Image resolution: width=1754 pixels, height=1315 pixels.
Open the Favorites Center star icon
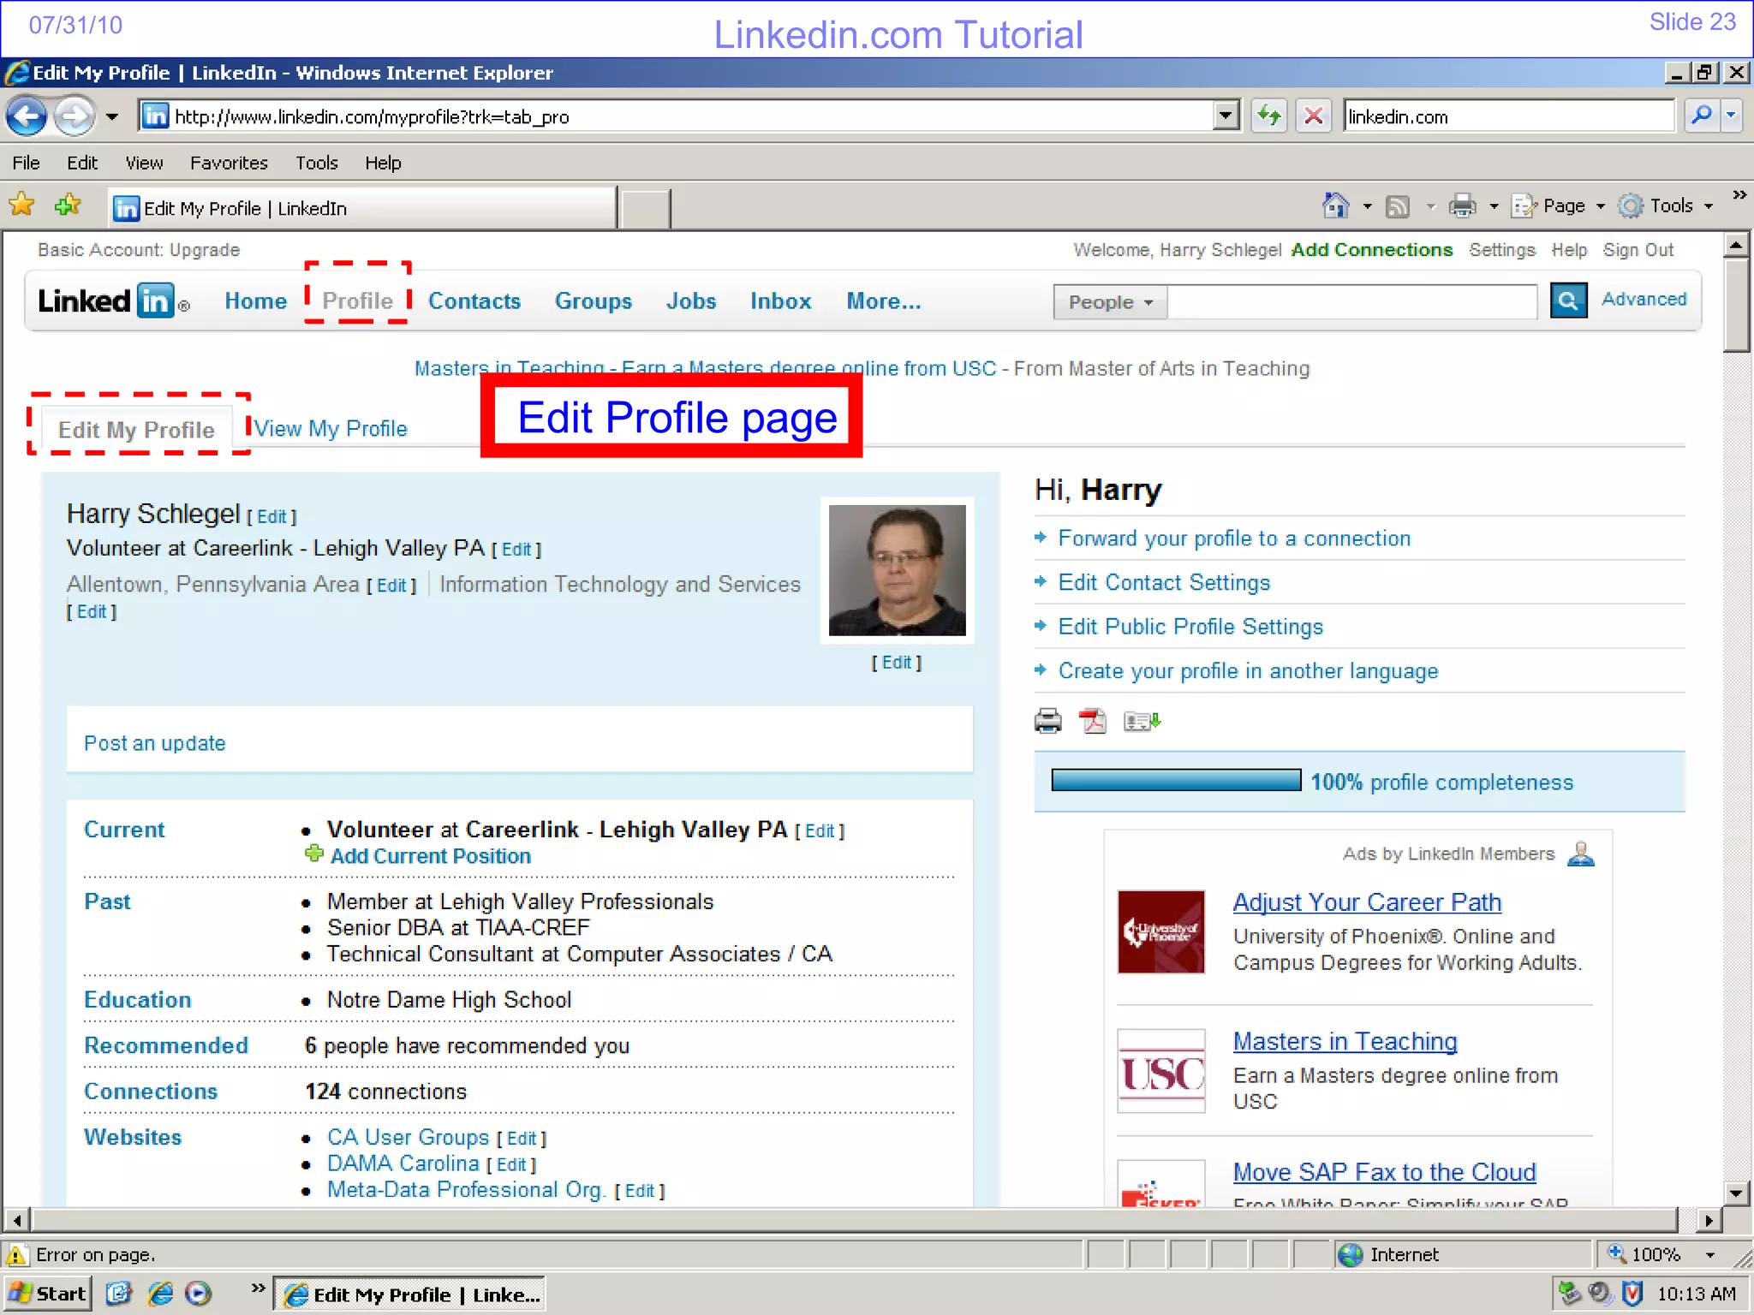21,205
